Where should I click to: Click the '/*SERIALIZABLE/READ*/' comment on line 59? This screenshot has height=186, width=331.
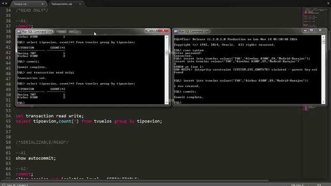(42, 143)
